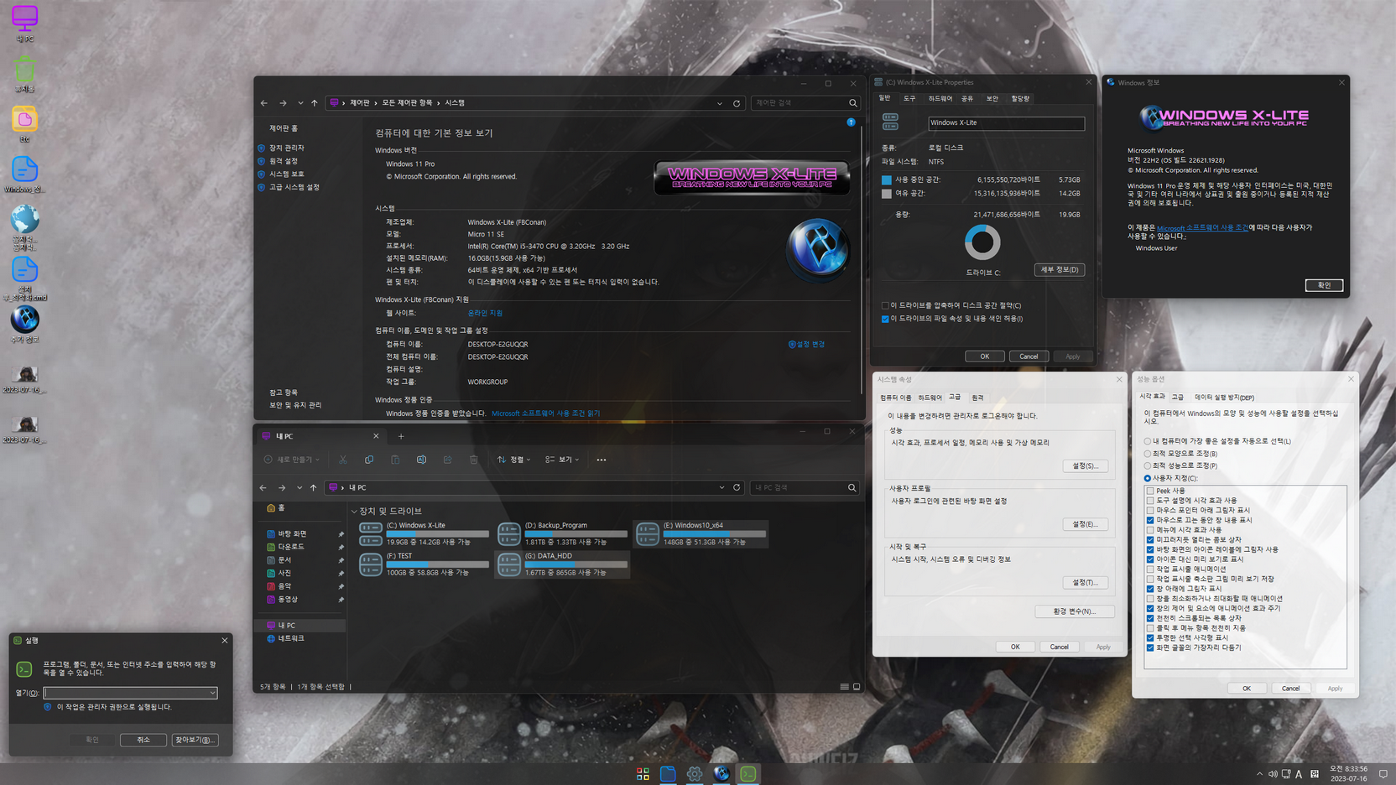Refresh the 제어판 system window
The width and height of the screenshot is (1396, 785).
(x=737, y=103)
